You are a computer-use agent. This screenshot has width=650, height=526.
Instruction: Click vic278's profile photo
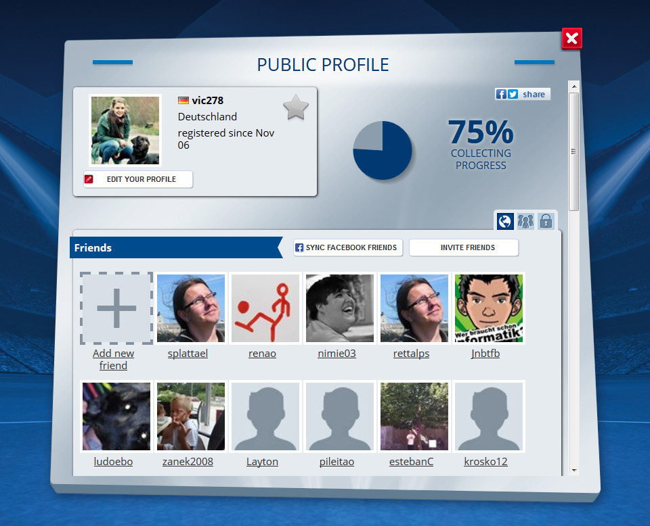pos(125,130)
